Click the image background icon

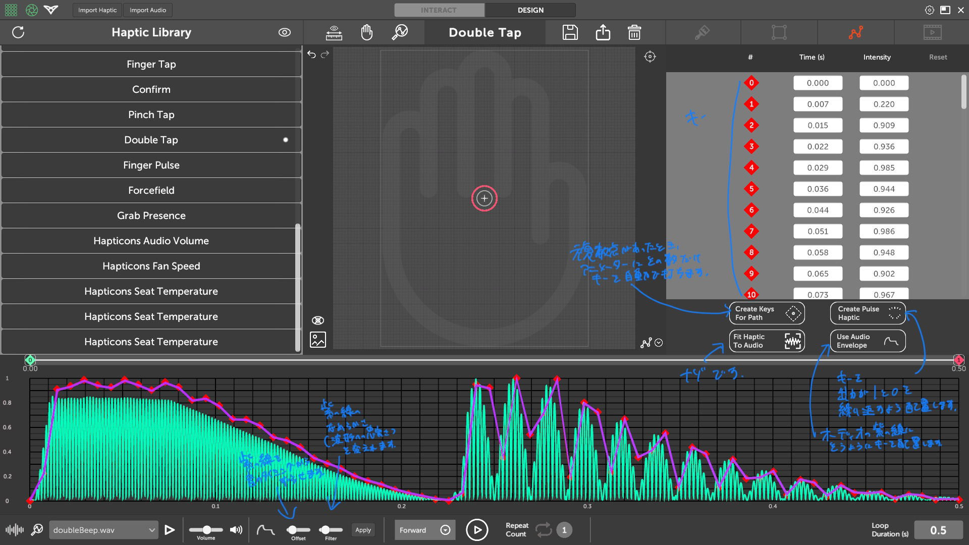[318, 340]
